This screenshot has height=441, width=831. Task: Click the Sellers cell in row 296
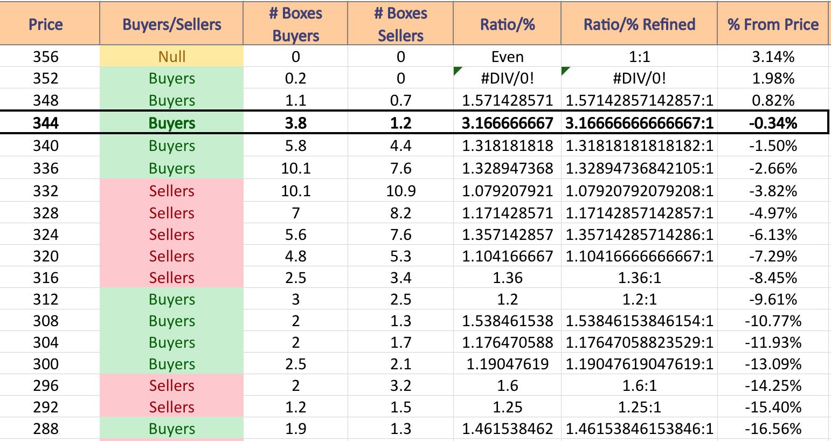point(171,385)
